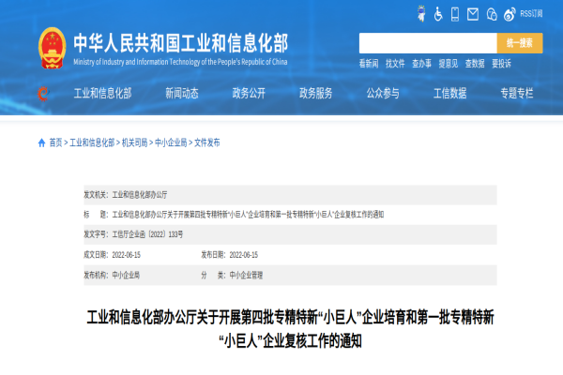
Task: Focus the site search input box
Action: [x=428, y=43]
